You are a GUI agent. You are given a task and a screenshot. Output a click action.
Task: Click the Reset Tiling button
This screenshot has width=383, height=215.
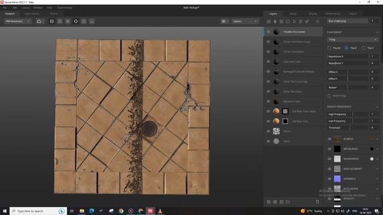pyautogui.click(x=337, y=96)
